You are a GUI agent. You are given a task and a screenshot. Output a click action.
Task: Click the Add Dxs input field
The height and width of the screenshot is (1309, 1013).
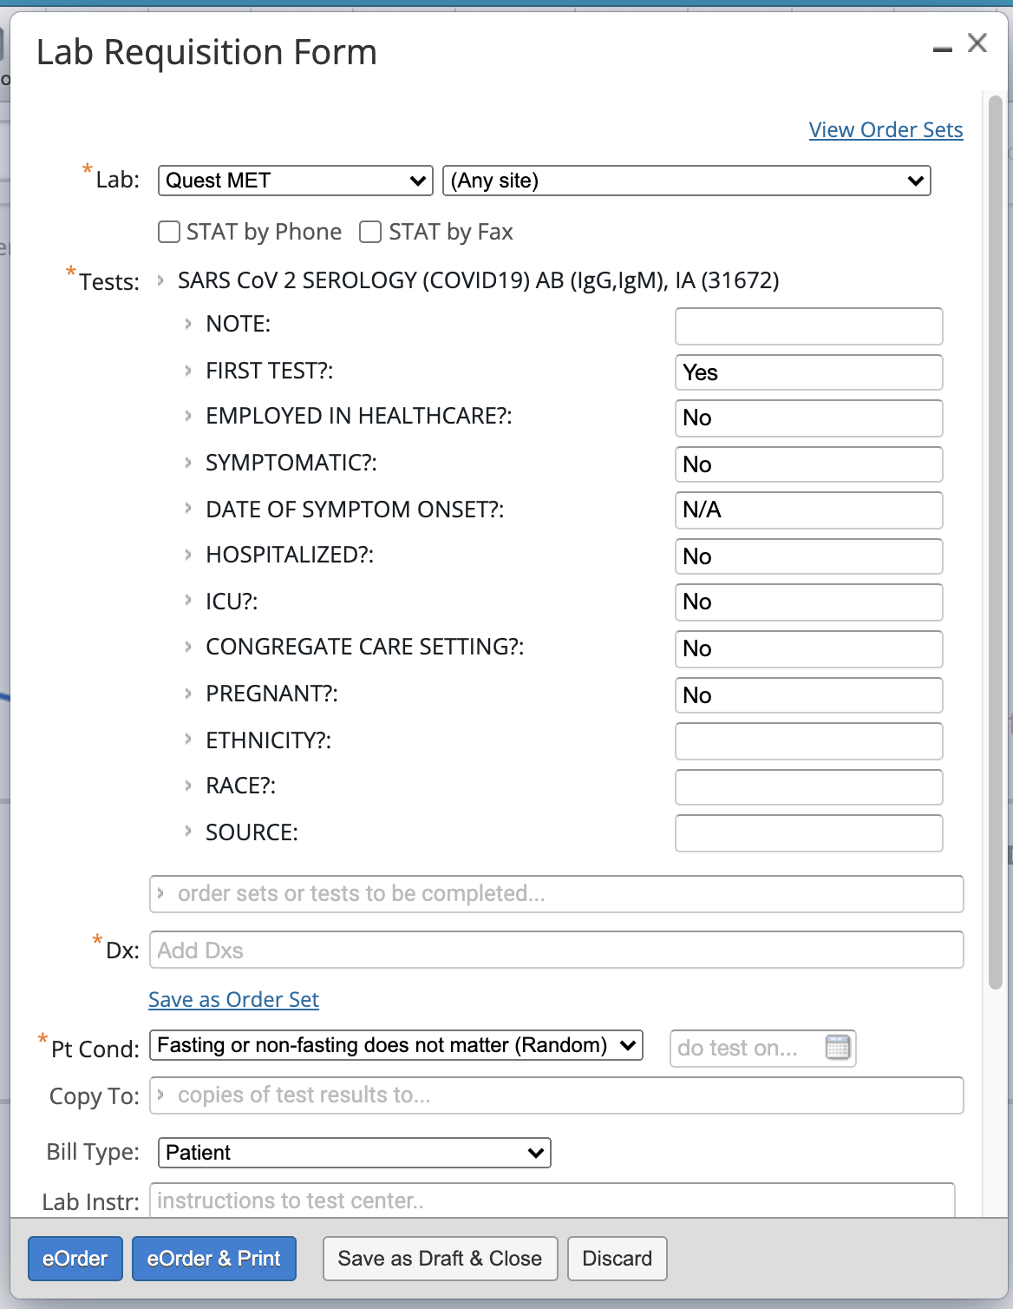pyautogui.click(x=555, y=950)
